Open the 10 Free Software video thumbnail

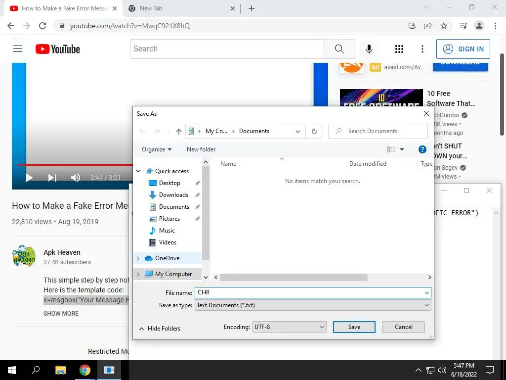tap(381, 97)
